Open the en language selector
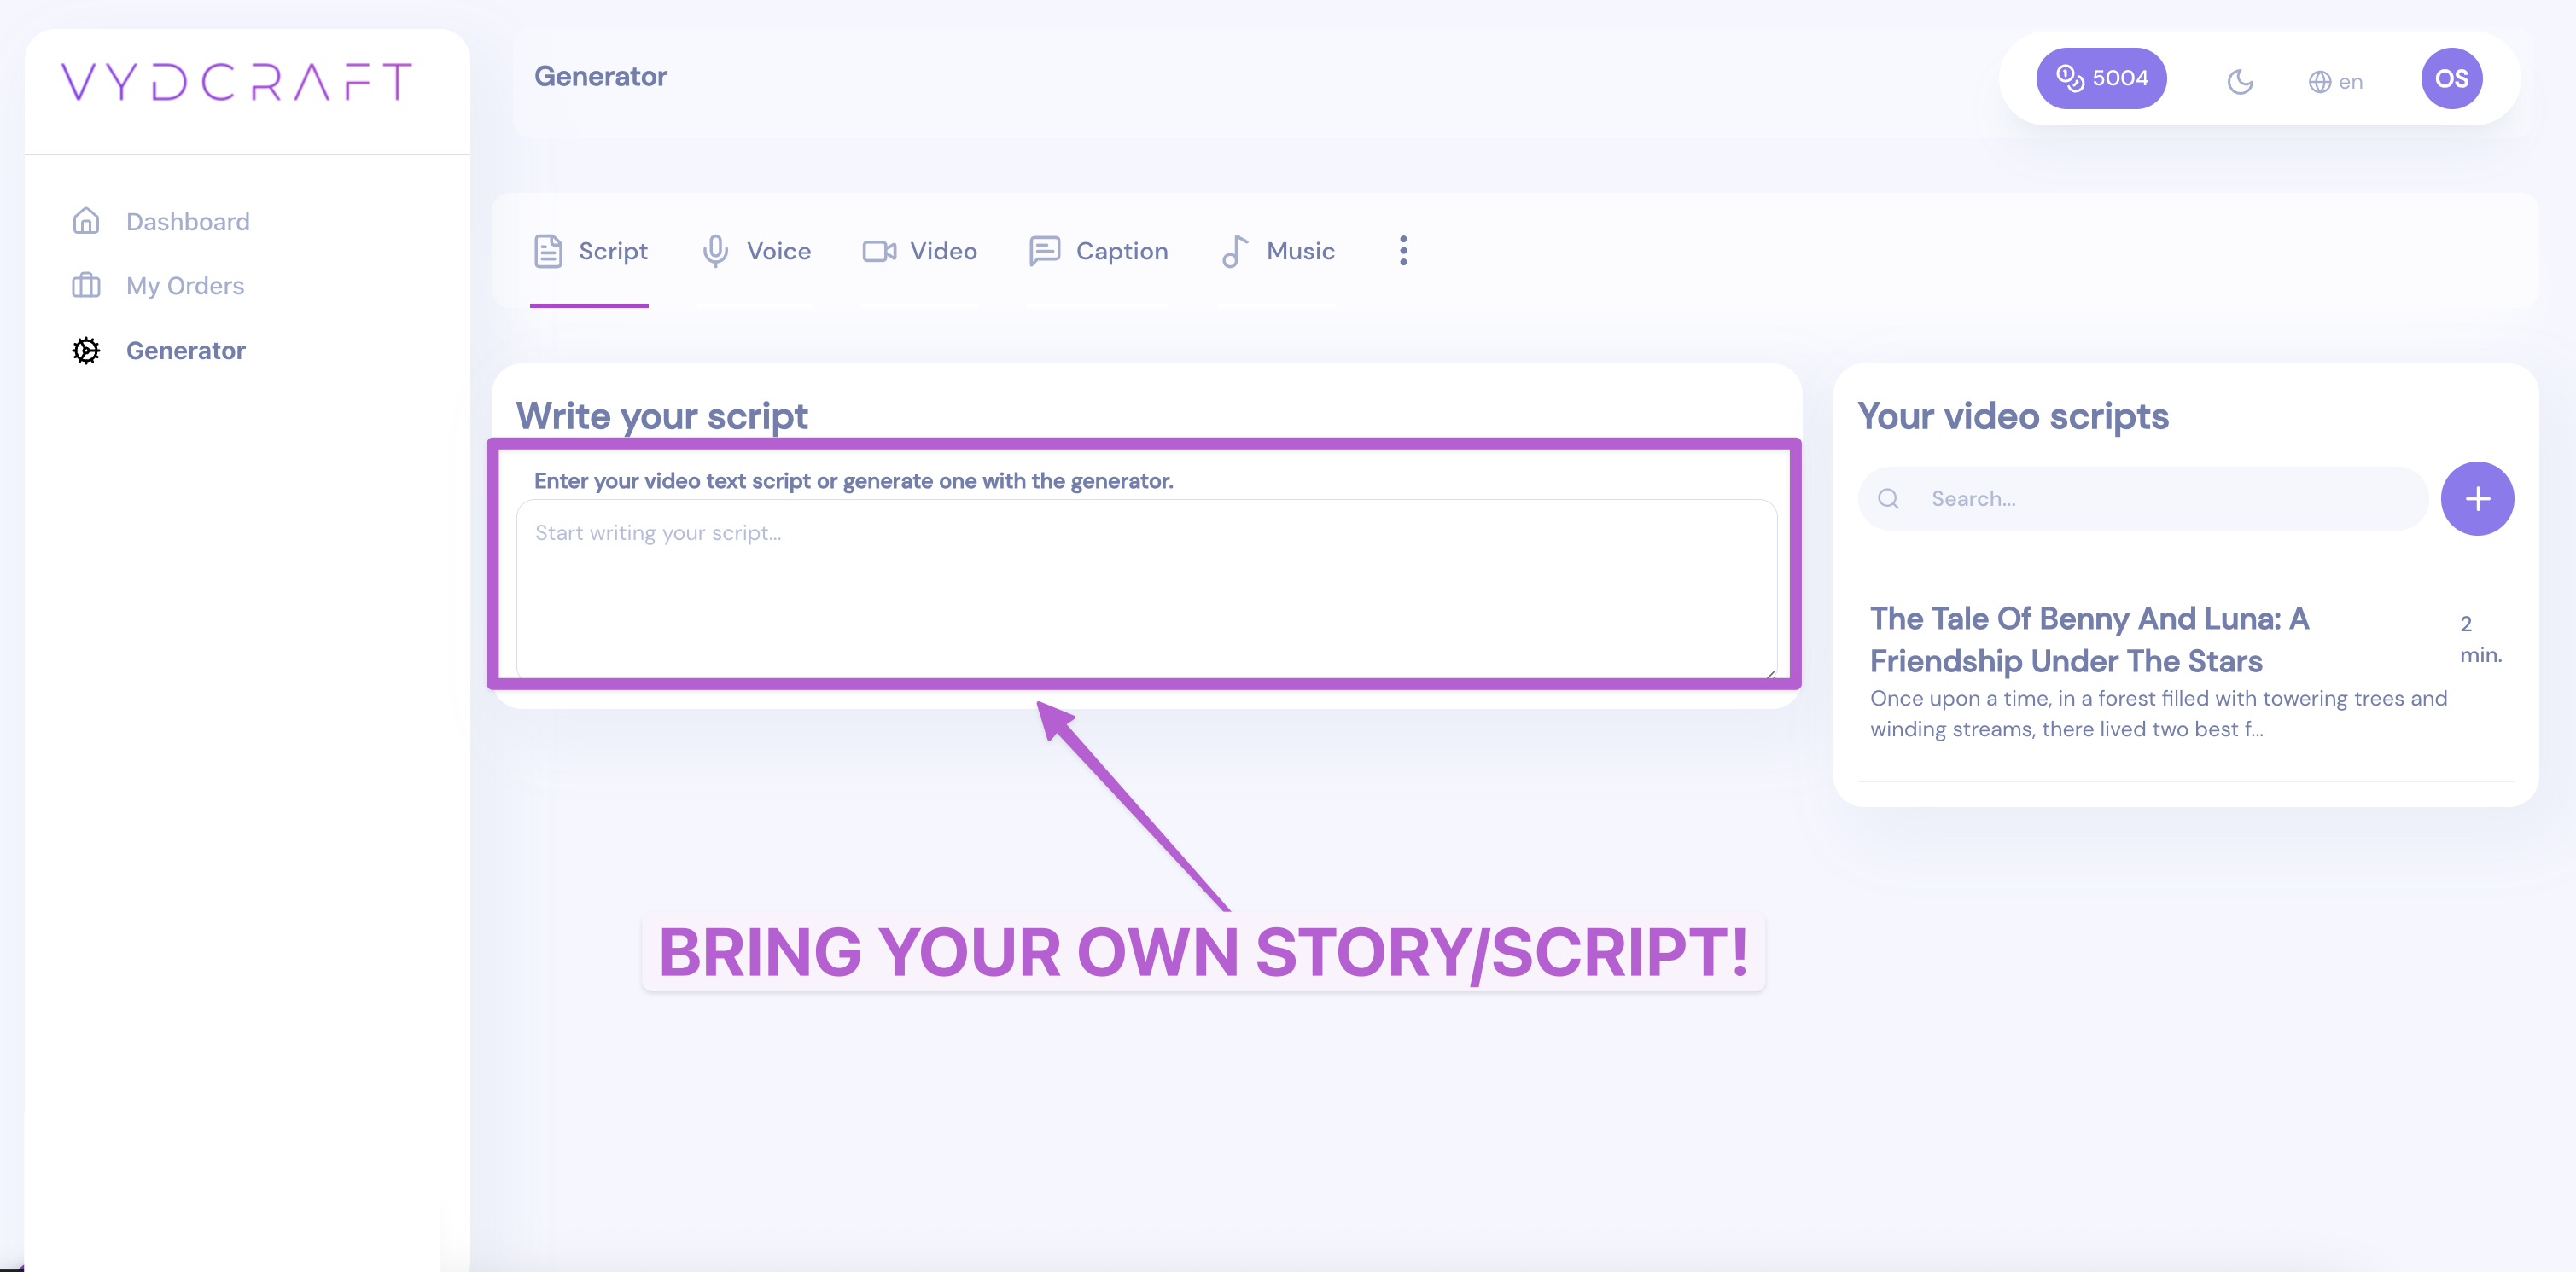 click(2335, 81)
